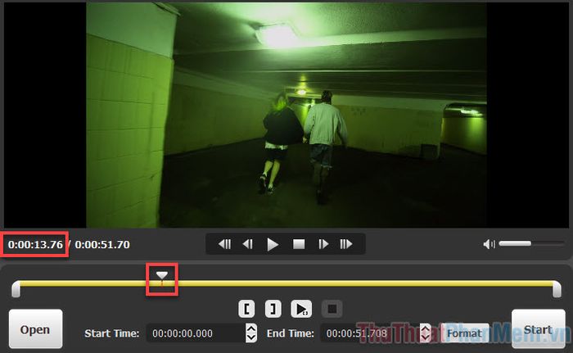Jump to previous keyframe button
The height and width of the screenshot is (353, 573).
pyautogui.click(x=224, y=244)
